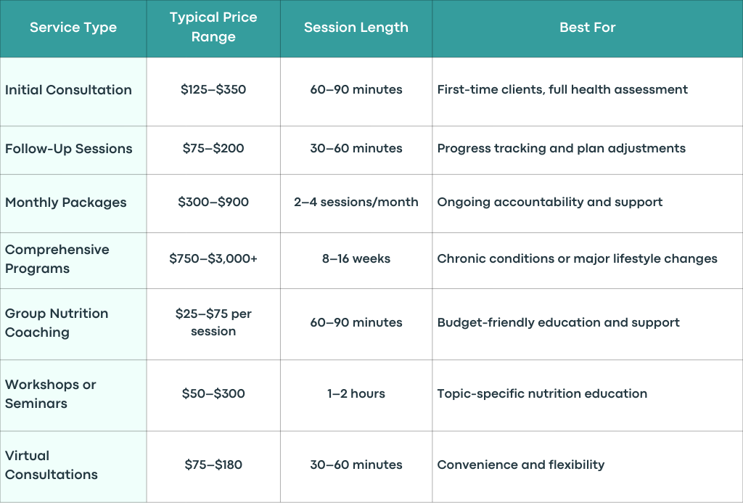Click the Workshops or Seminars cell
The width and height of the screenshot is (743, 503).
click(73, 395)
